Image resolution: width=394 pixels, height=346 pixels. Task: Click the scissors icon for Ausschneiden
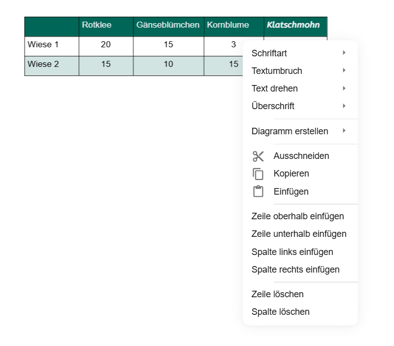pos(258,156)
